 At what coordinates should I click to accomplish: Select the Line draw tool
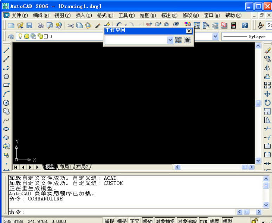point(6,50)
